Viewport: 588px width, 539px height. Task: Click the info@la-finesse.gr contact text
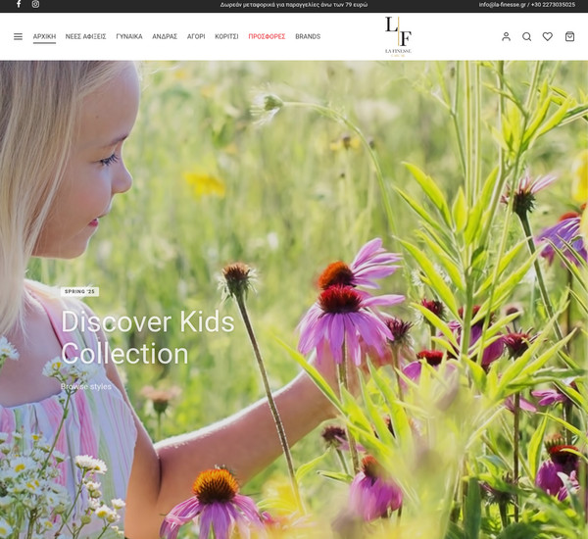coord(502,5)
